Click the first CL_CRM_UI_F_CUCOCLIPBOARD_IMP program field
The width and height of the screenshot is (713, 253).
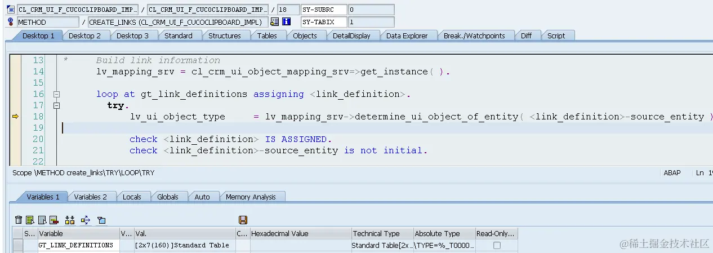pyautogui.click(x=77, y=10)
